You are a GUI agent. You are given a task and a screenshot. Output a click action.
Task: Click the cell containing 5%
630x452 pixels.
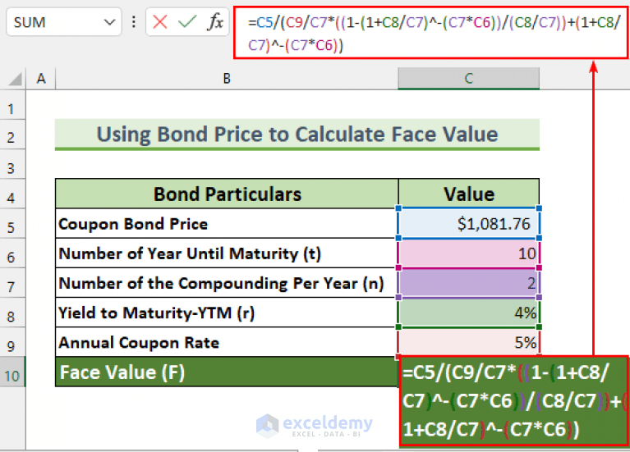469,342
